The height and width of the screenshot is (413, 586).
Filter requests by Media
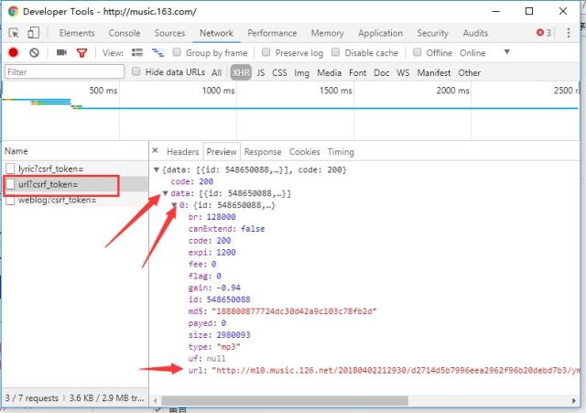(329, 72)
